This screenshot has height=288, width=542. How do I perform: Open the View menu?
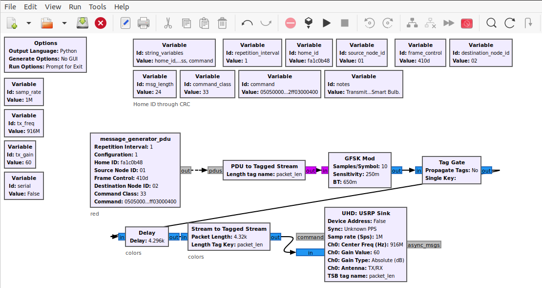click(53, 6)
